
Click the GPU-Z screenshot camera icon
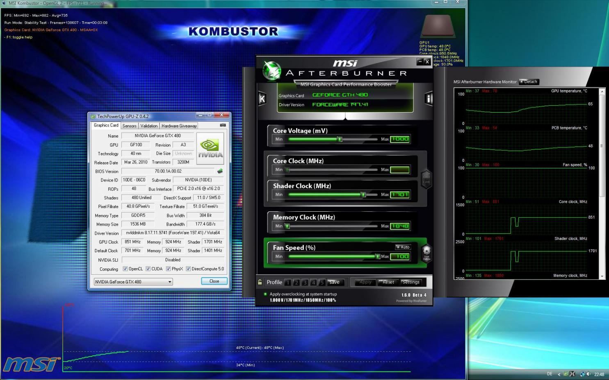point(223,125)
